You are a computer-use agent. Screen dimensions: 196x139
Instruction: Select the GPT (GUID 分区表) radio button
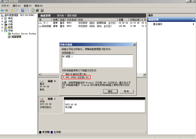tap(63, 77)
